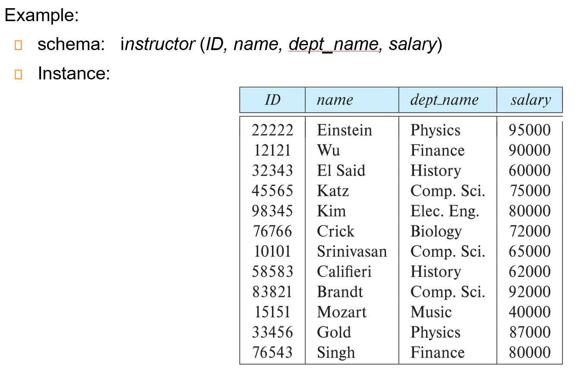The width and height of the screenshot is (585, 369).
Task: Select the ID column header
Action: [x=272, y=100]
